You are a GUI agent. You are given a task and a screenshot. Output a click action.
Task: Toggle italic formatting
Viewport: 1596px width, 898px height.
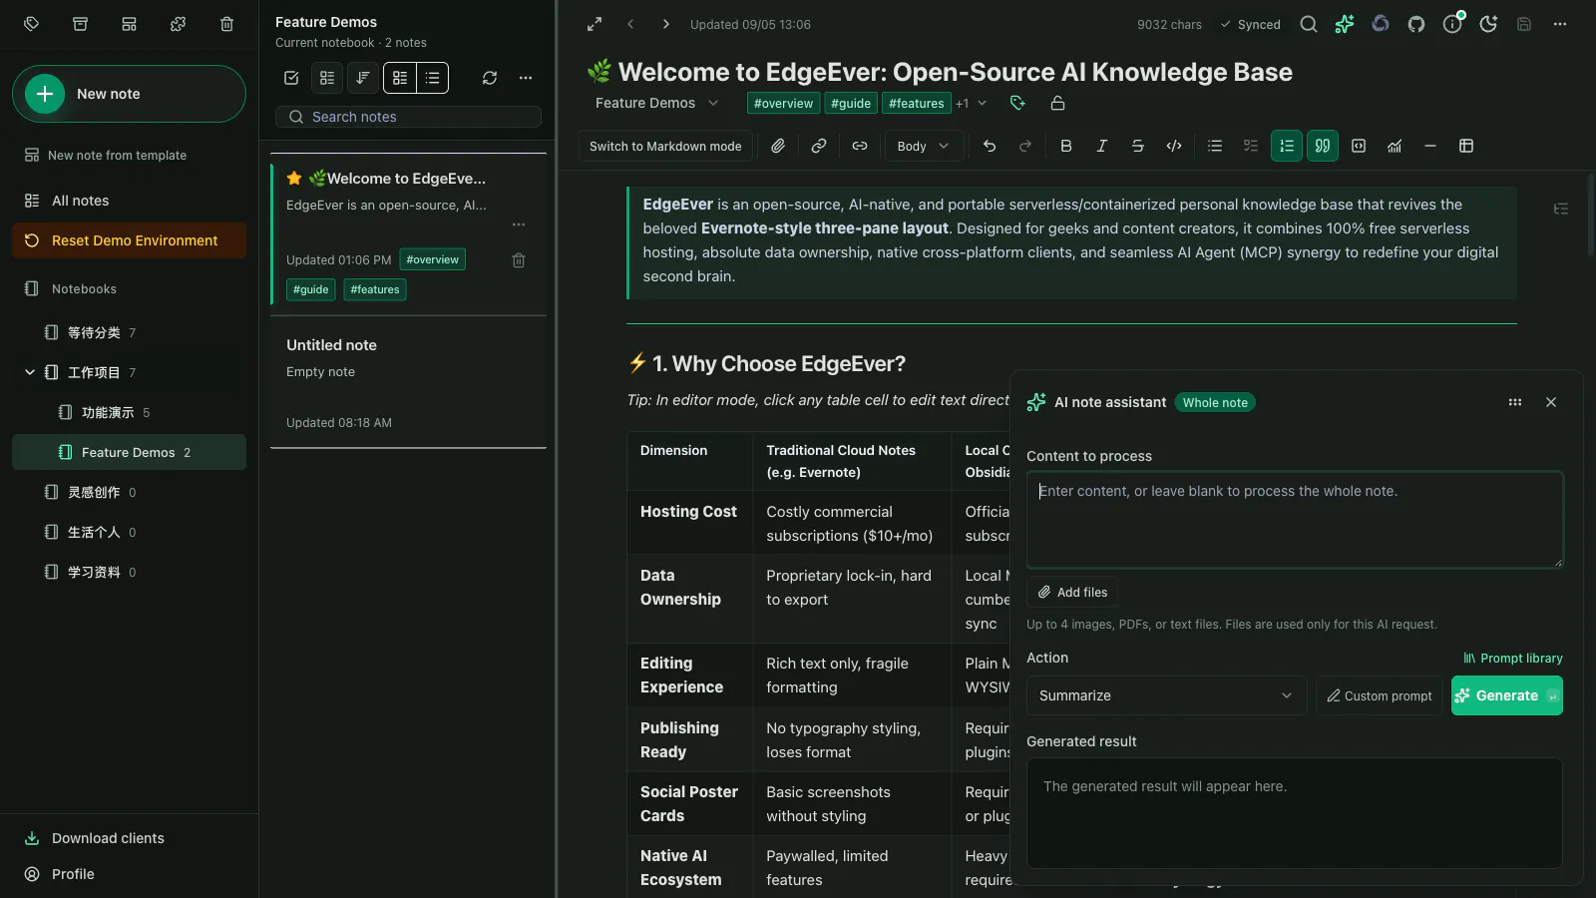(1102, 146)
